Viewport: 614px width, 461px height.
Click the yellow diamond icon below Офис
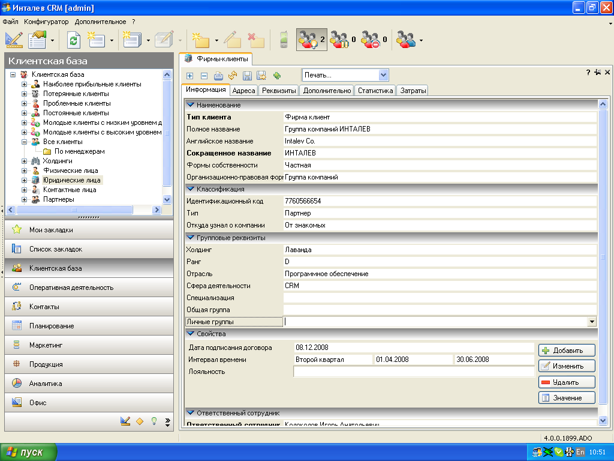140,421
